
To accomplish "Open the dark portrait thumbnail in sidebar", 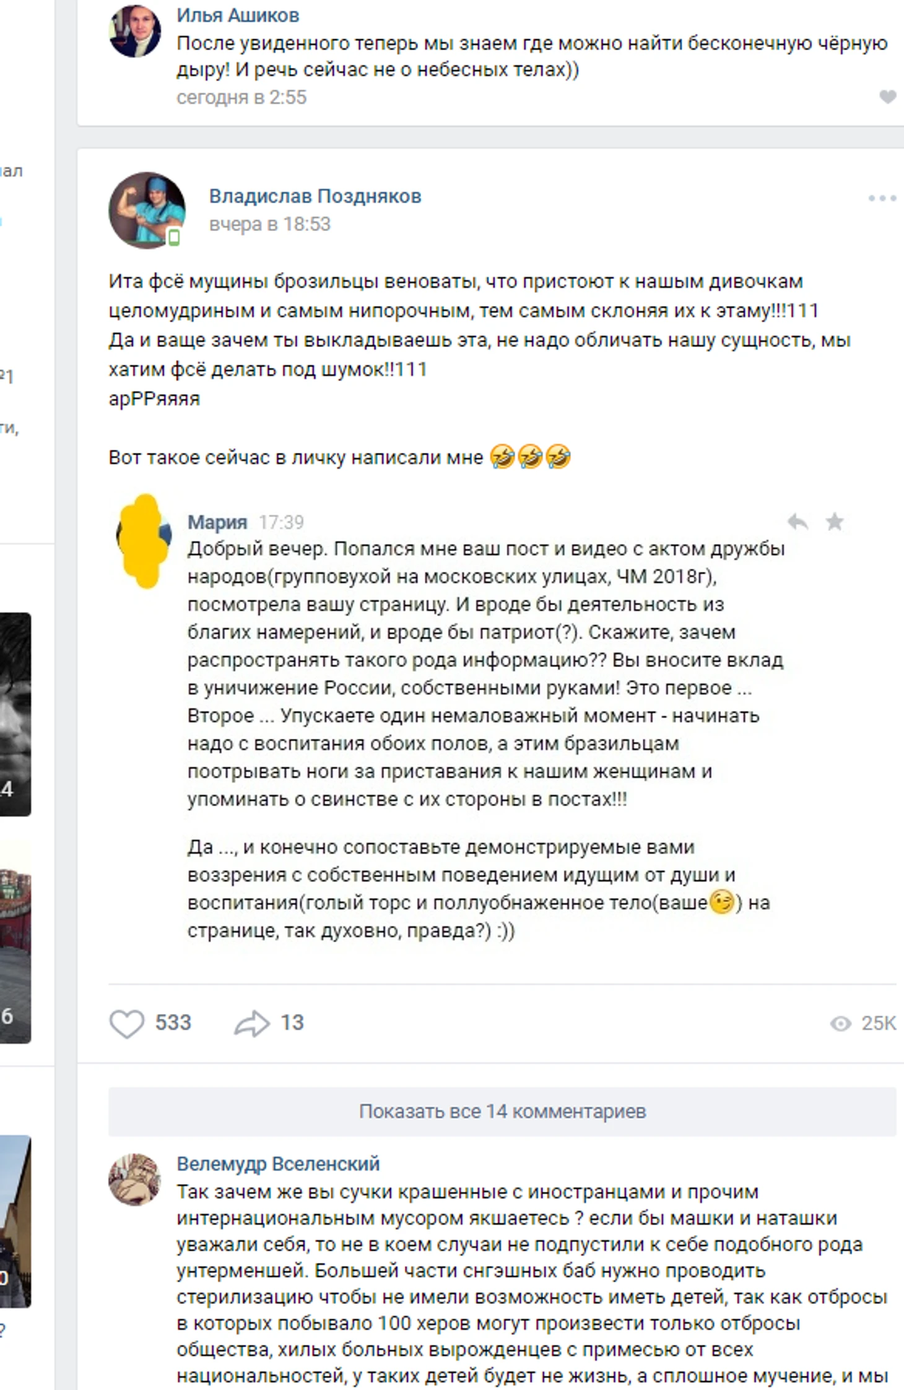I will 15,714.
